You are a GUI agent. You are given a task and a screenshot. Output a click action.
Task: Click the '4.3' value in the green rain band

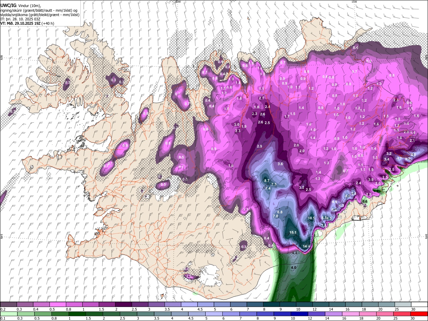coord(294,253)
